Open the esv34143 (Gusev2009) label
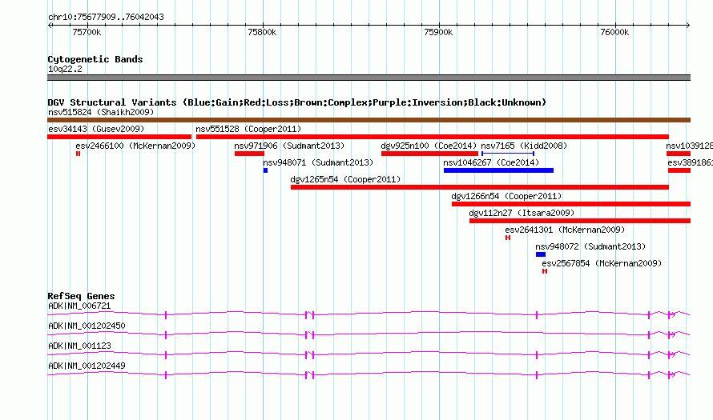The width and height of the screenshot is (713, 420). click(x=96, y=129)
